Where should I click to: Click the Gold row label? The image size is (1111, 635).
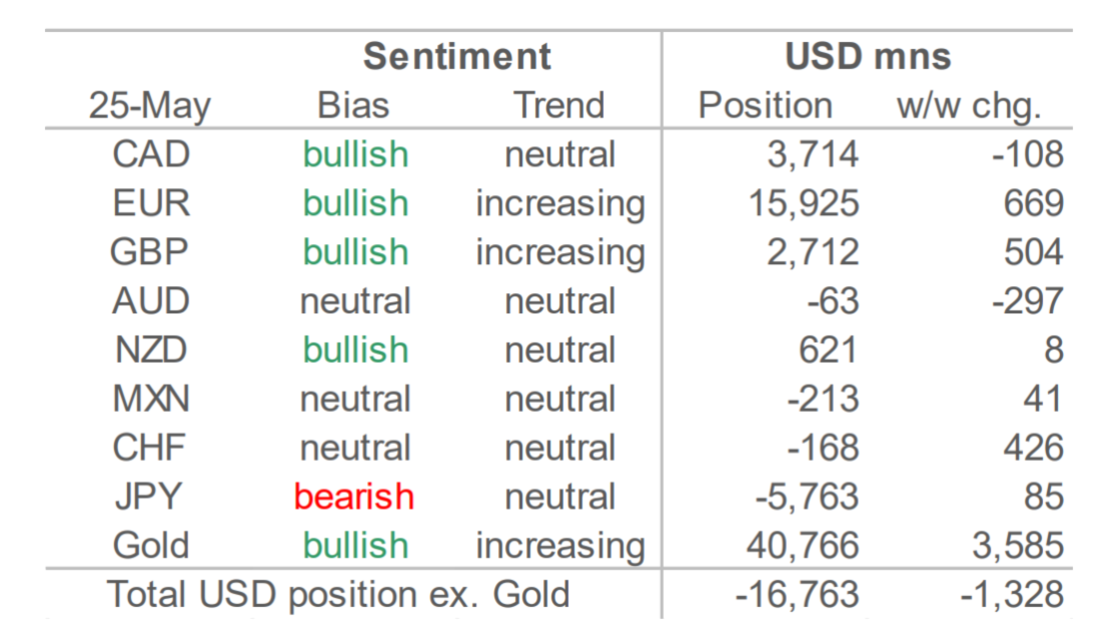(x=151, y=545)
